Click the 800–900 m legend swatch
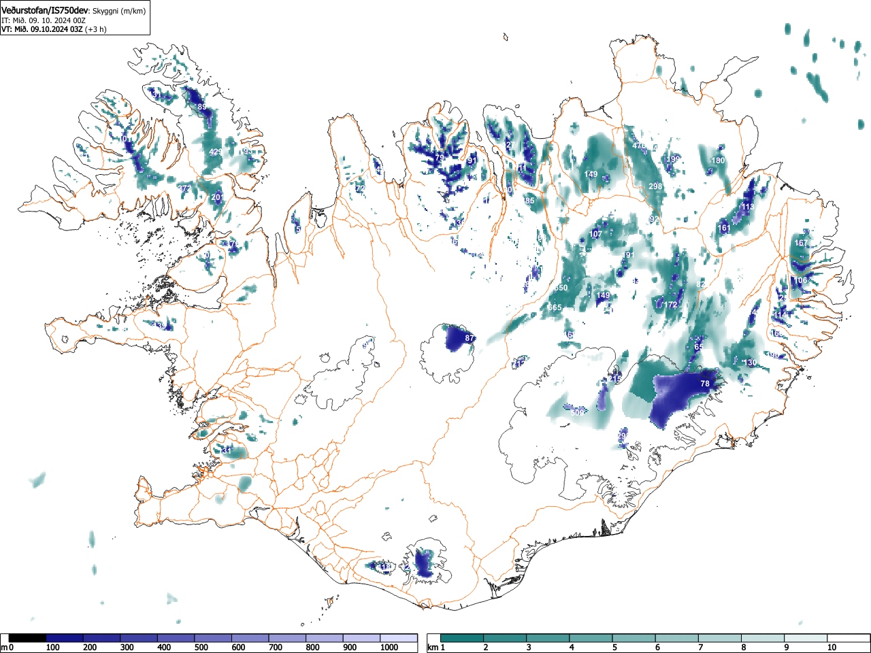 coord(325,638)
